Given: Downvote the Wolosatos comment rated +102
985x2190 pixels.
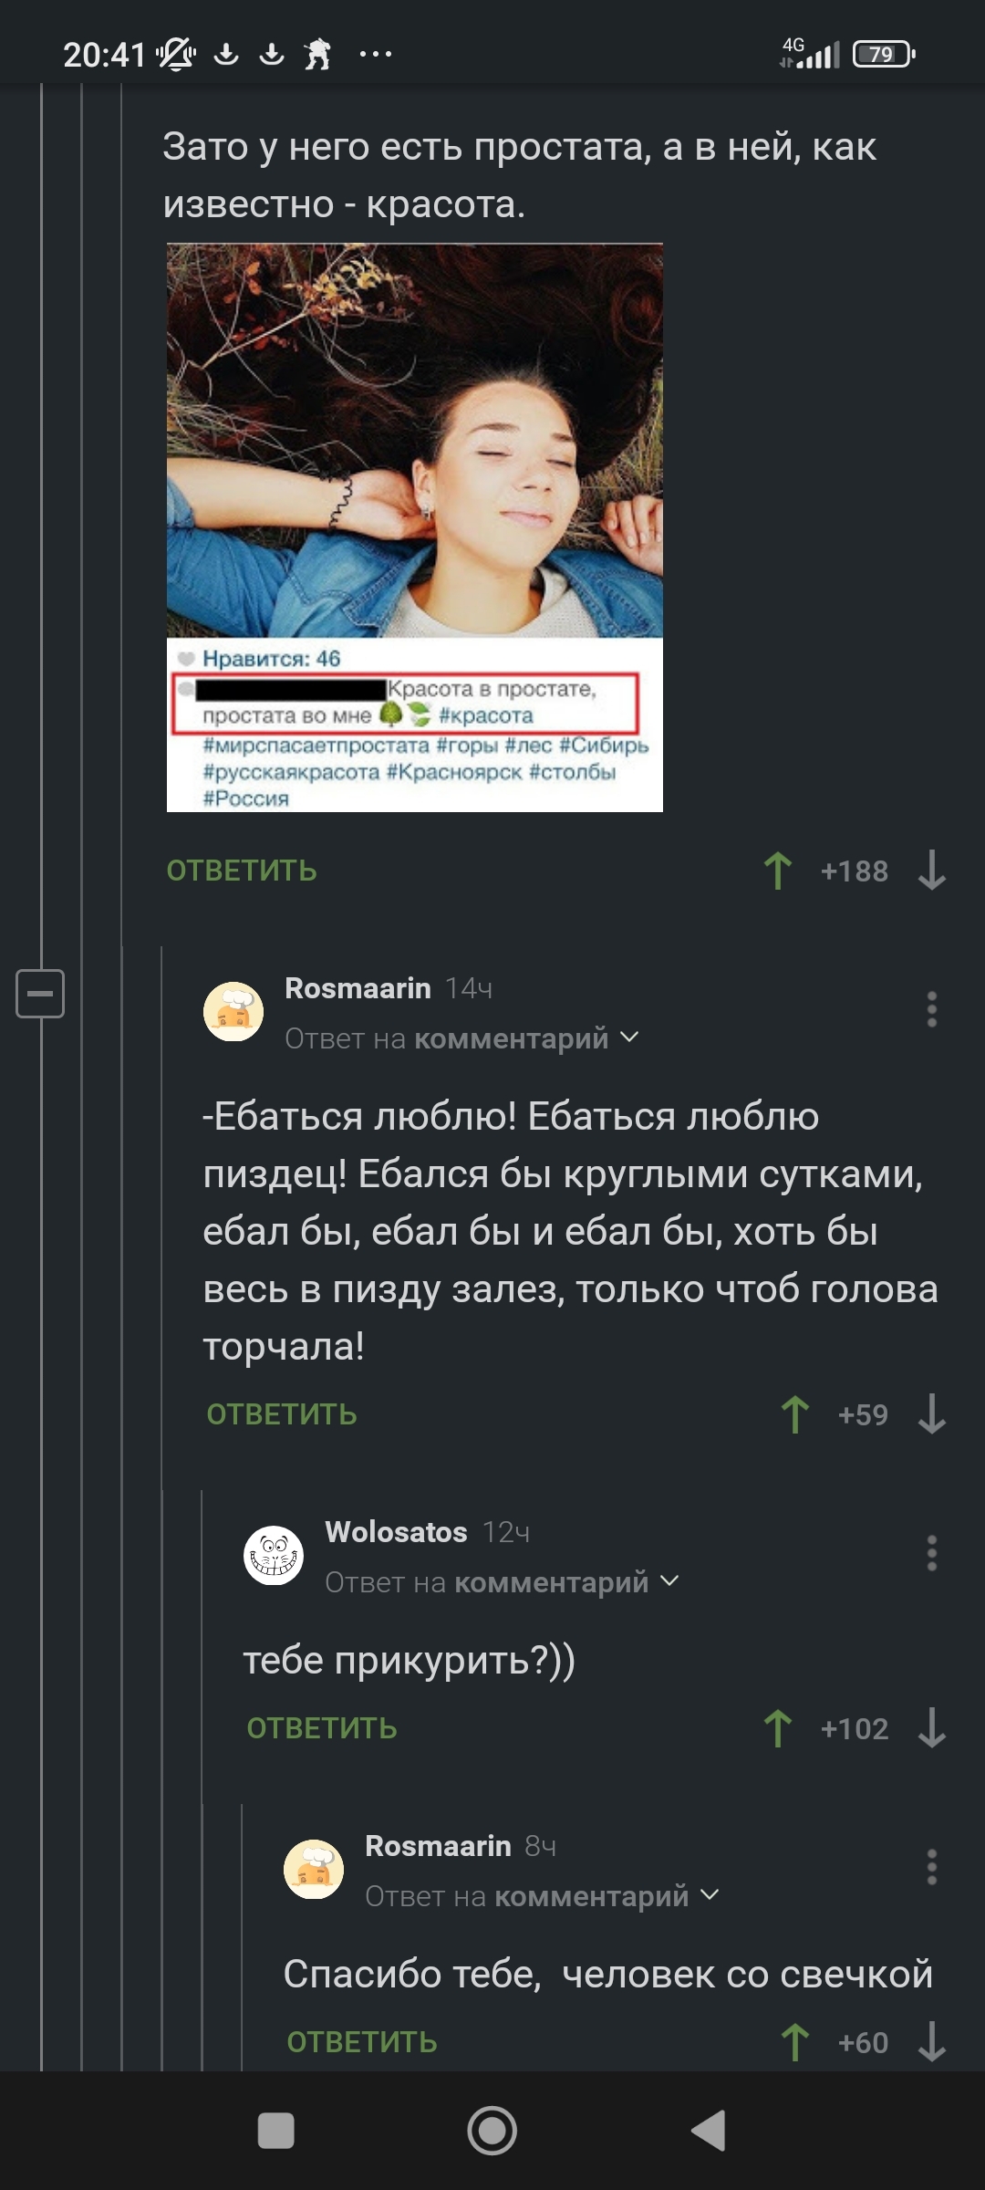Looking at the screenshot, I should [931, 1728].
